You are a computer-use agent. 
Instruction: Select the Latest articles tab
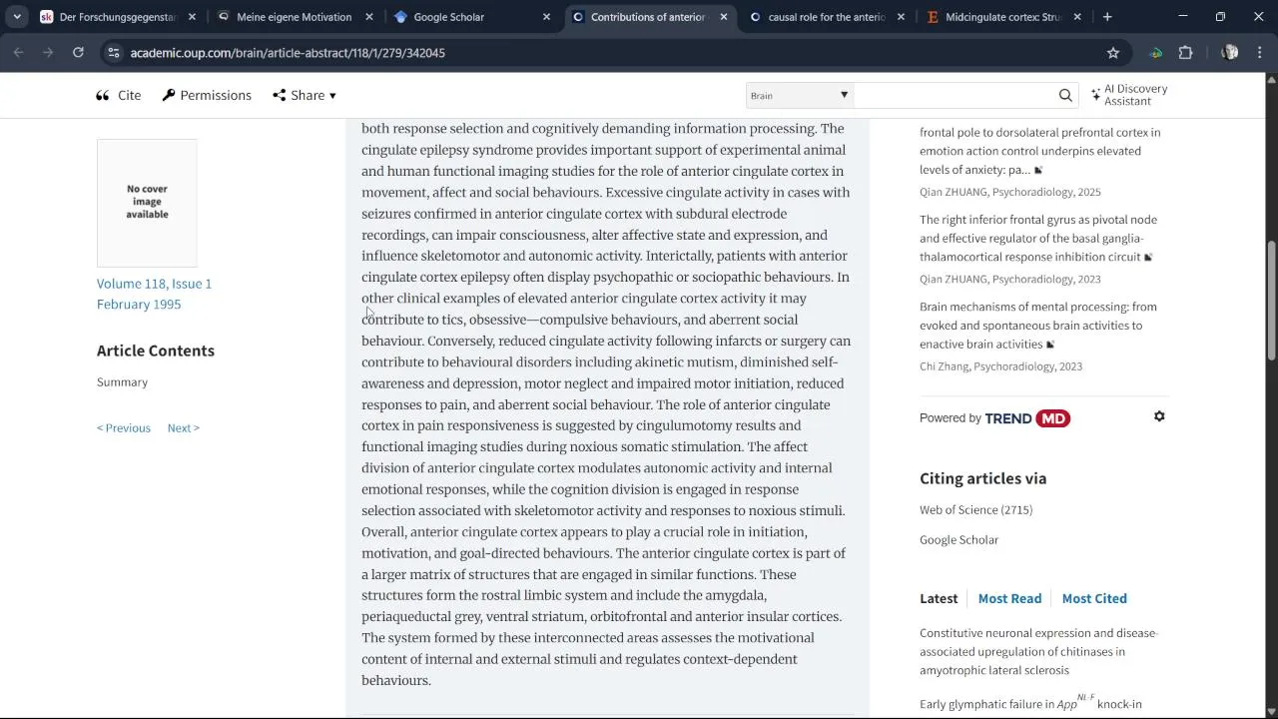coord(939,598)
